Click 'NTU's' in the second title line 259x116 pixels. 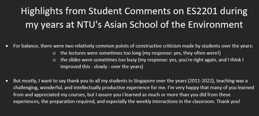[x=89, y=25]
